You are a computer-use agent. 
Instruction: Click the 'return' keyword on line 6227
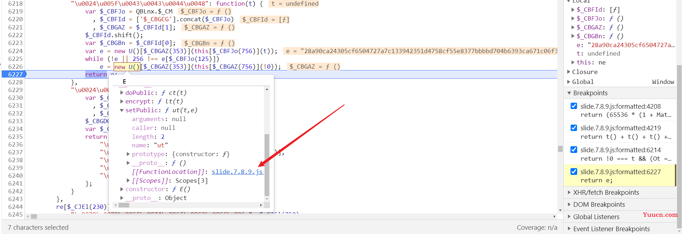tap(96, 74)
